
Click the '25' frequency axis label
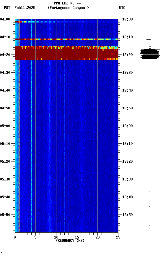118,237
